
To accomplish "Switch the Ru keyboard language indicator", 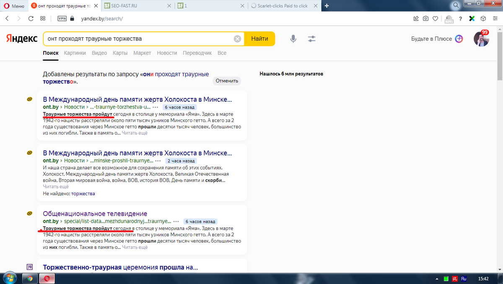I will pos(464,279).
